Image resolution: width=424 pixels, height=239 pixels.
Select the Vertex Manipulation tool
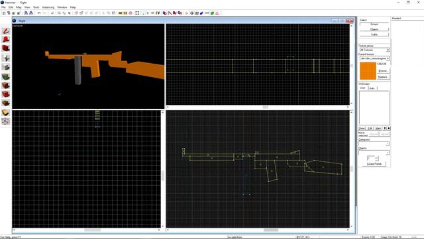click(6, 121)
